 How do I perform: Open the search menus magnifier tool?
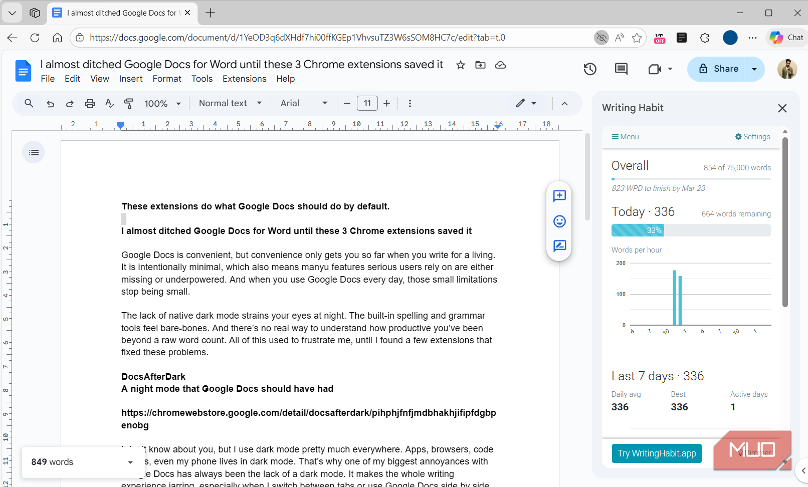(29, 103)
